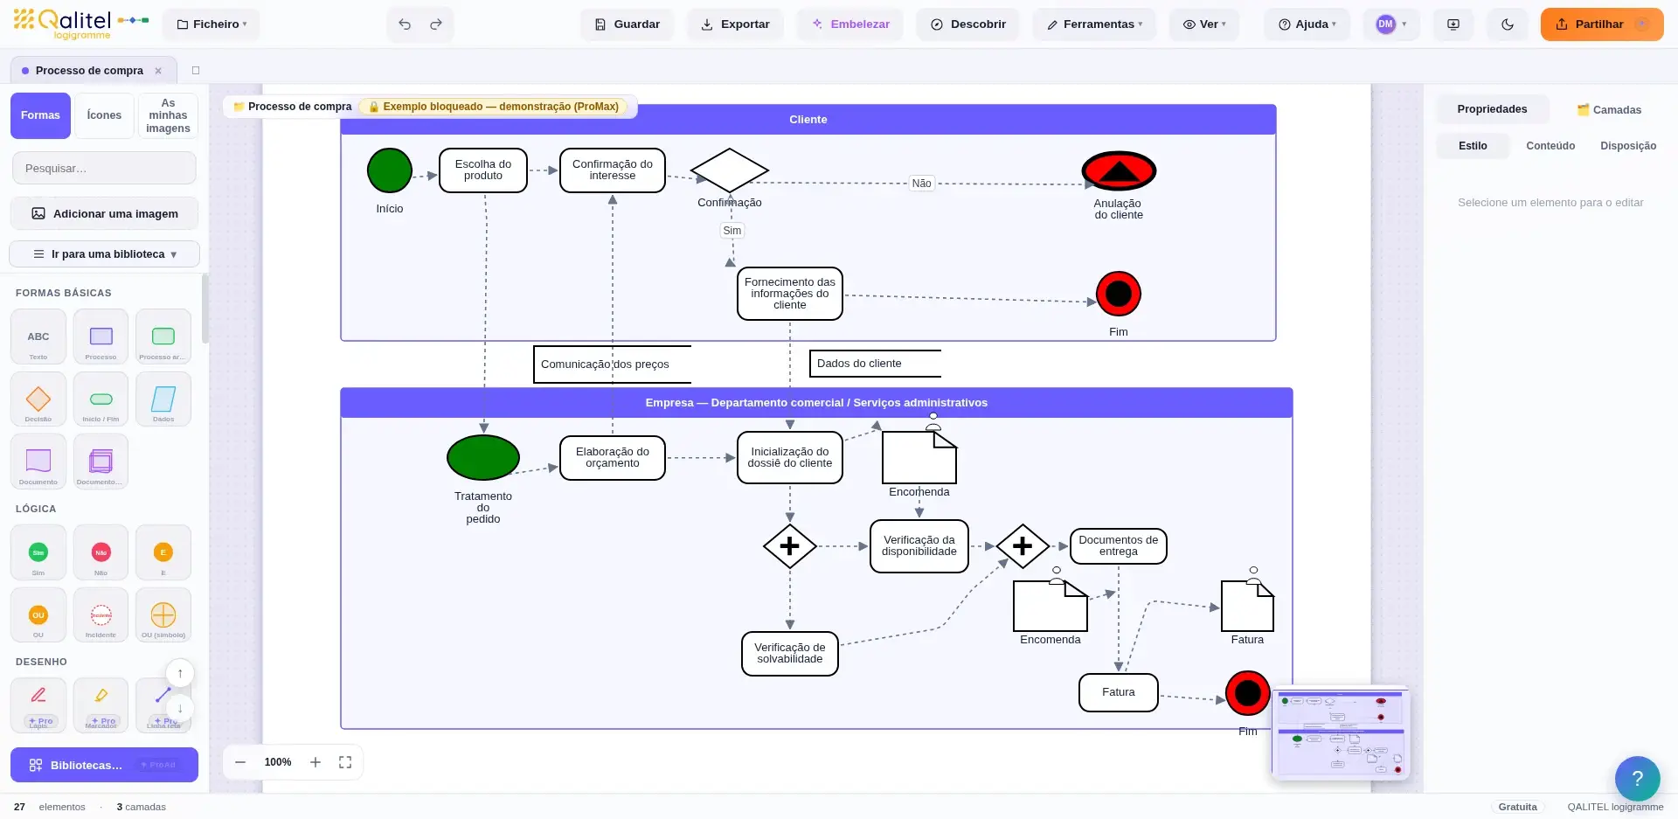Click the undo arrow icon

point(405,24)
